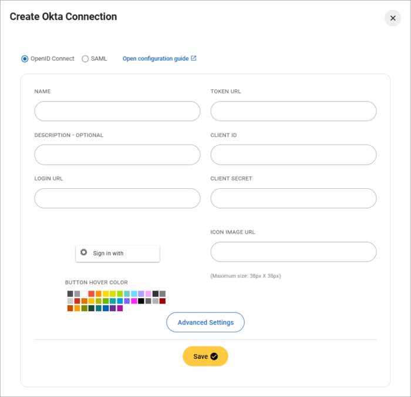Click the Icon Image URL field
The height and width of the screenshot is (397, 411).
click(294, 252)
